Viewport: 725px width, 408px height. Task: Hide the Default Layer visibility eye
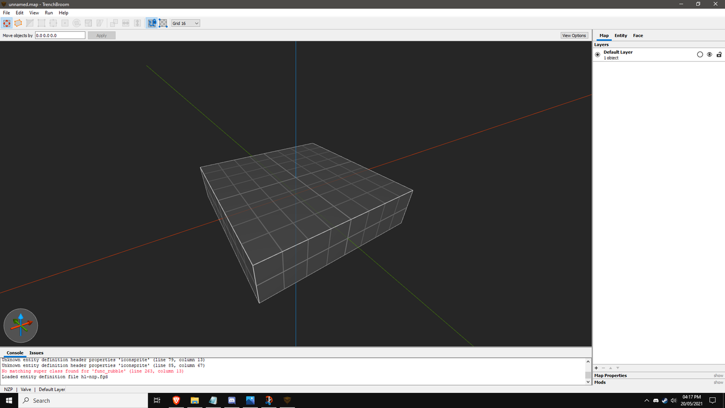709,54
